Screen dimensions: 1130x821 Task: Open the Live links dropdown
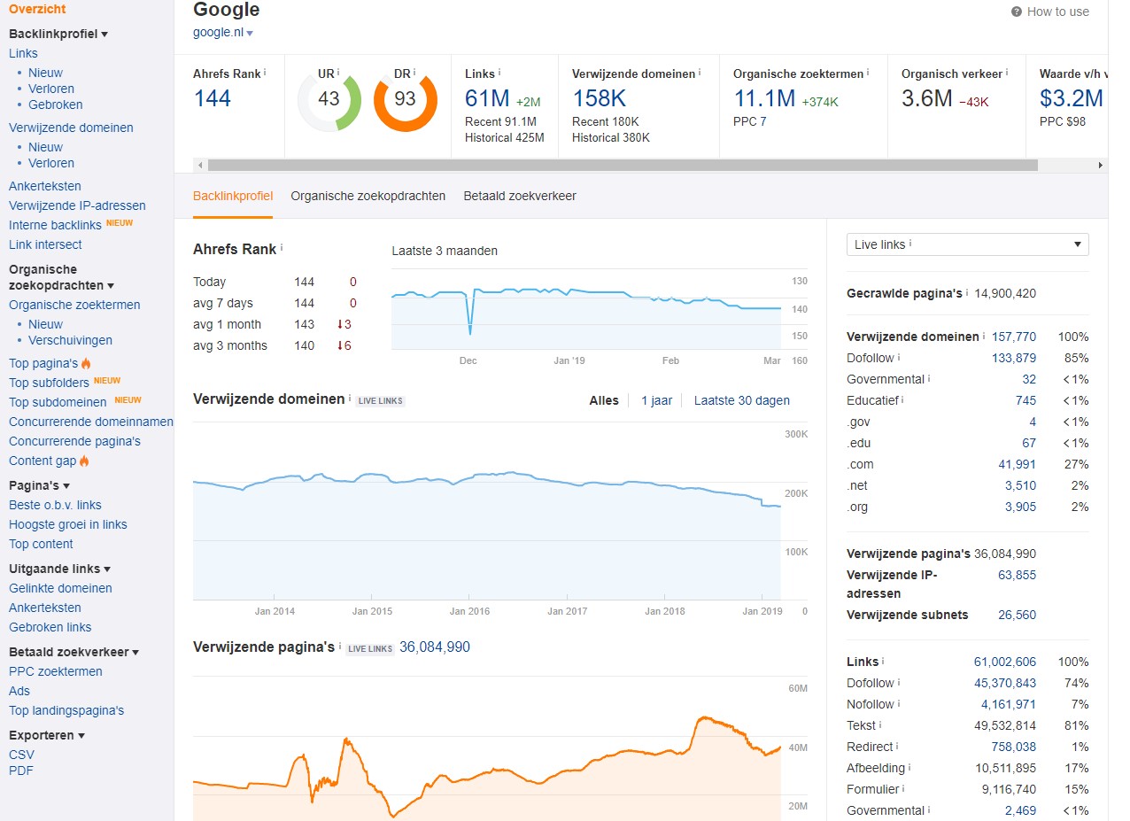point(967,244)
